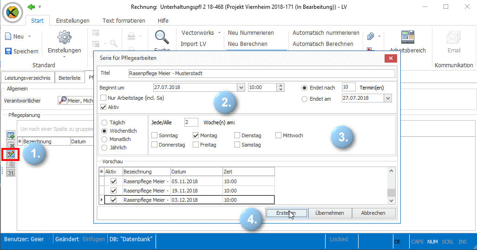The image size is (477, 250).
Task: Click the Abbrechen button
Action: [x=373, y=213]
